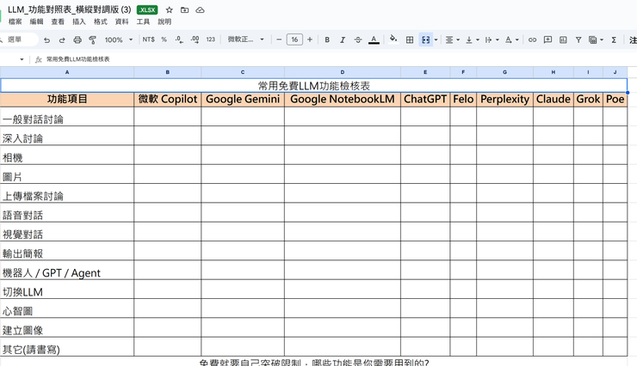Click the insert chart icon

pyautogui.click(x=563, y=40)
